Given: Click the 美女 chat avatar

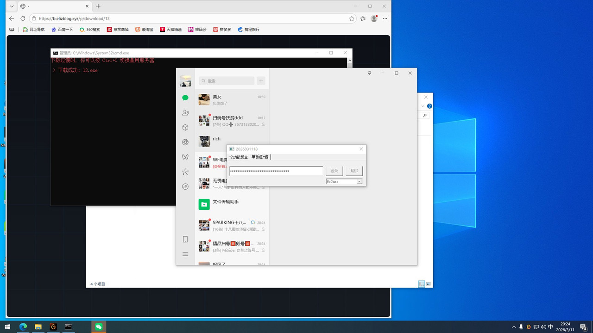Looking at the screenshot, I should (204, 100).
